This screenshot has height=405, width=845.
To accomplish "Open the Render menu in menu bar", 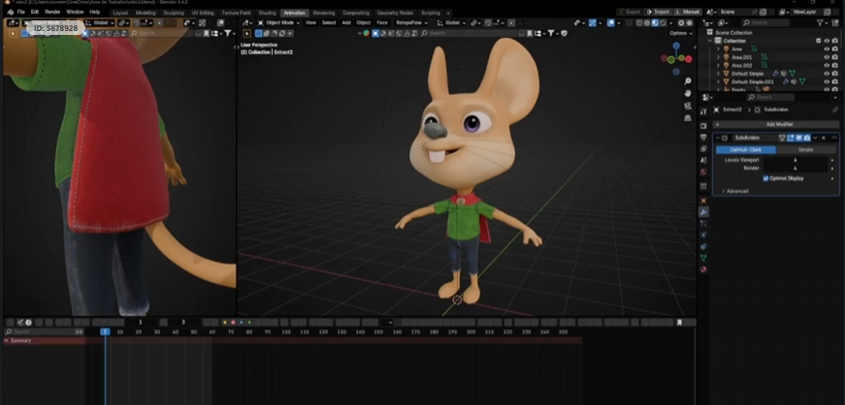I will [x=52, y=13].
